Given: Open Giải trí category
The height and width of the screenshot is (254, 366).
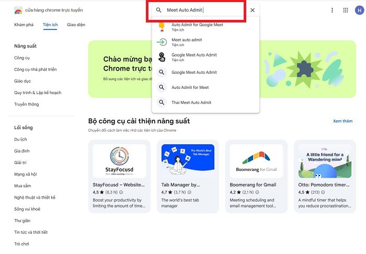Looking at the screenshot, I should tap(20, 163).
